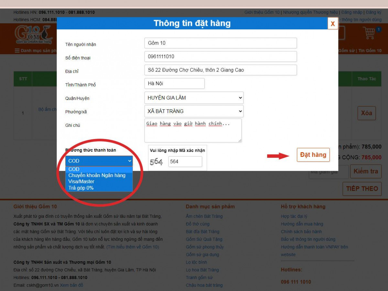The width and height of the screenshot is (388, 291).
Task: Select Visa/Master payment option
Action: pos(81,182)
